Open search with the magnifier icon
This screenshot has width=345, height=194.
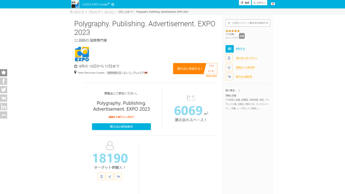coord(113,4)
